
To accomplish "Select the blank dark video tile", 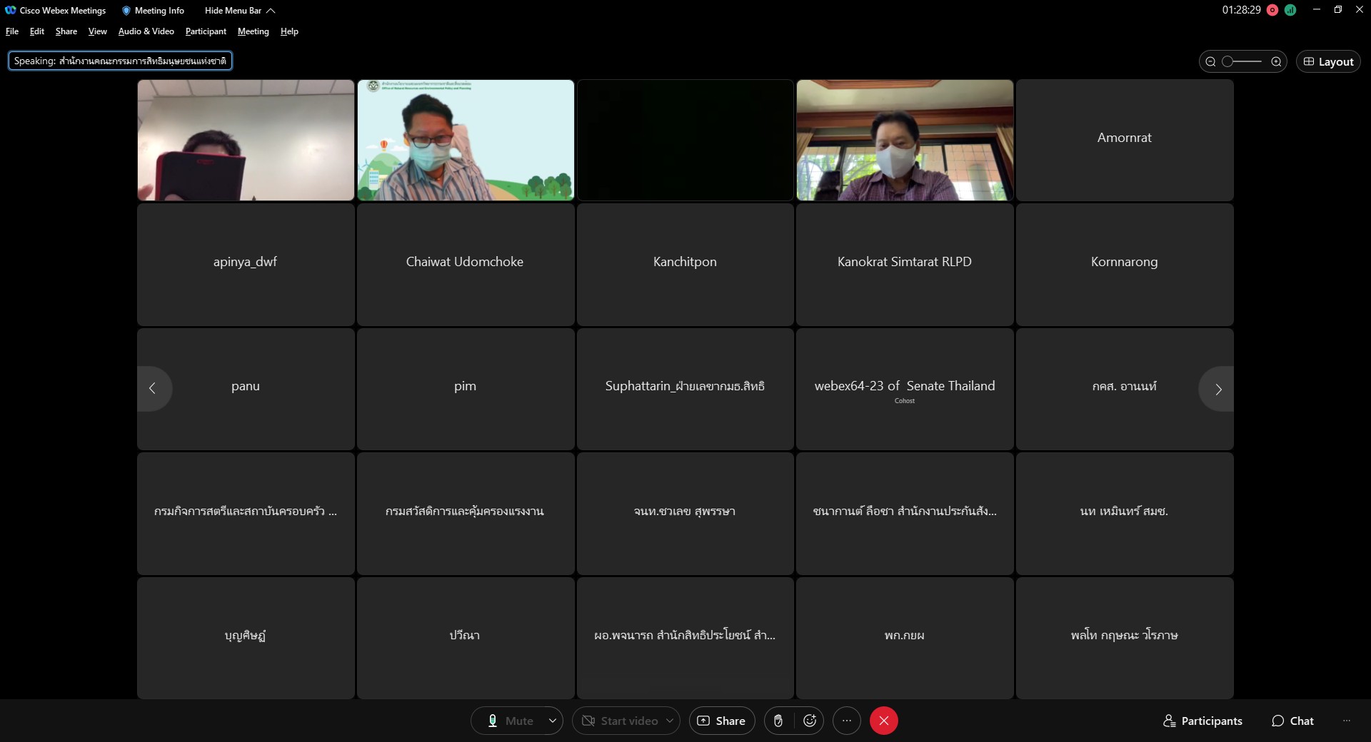I will [x=685, y=140].
